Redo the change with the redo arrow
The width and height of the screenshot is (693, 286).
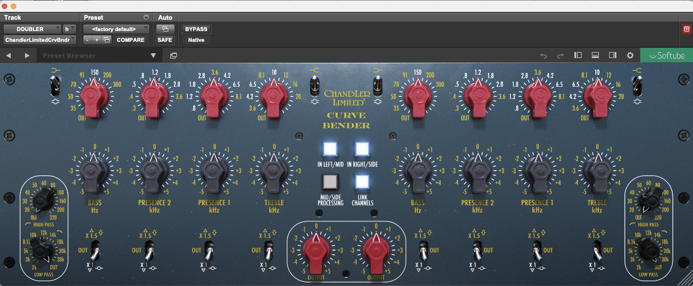coord(561,56)
